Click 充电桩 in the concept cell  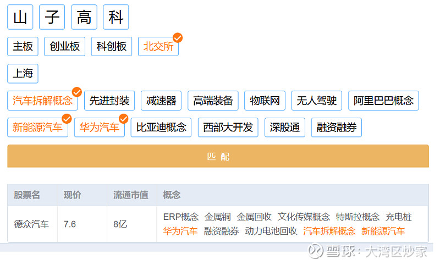coord(398,217)
